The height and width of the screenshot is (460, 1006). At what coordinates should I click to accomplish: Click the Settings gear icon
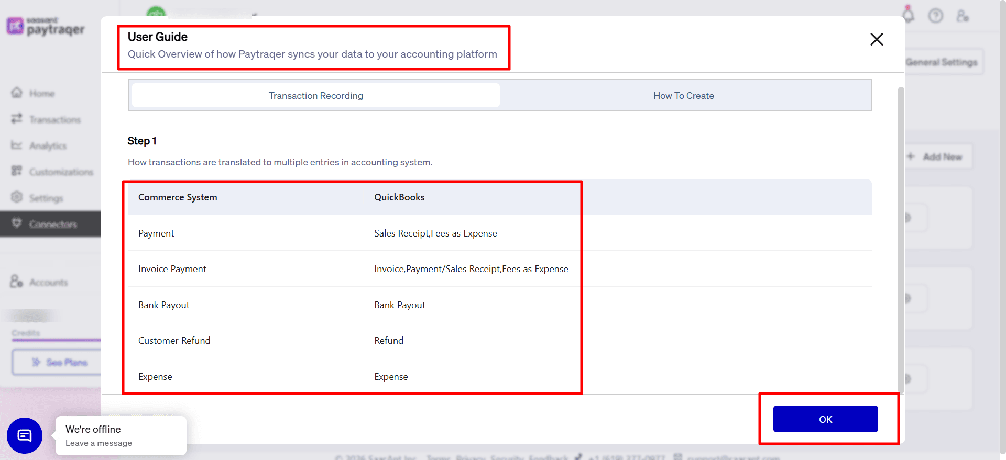(x=17, y=197)
